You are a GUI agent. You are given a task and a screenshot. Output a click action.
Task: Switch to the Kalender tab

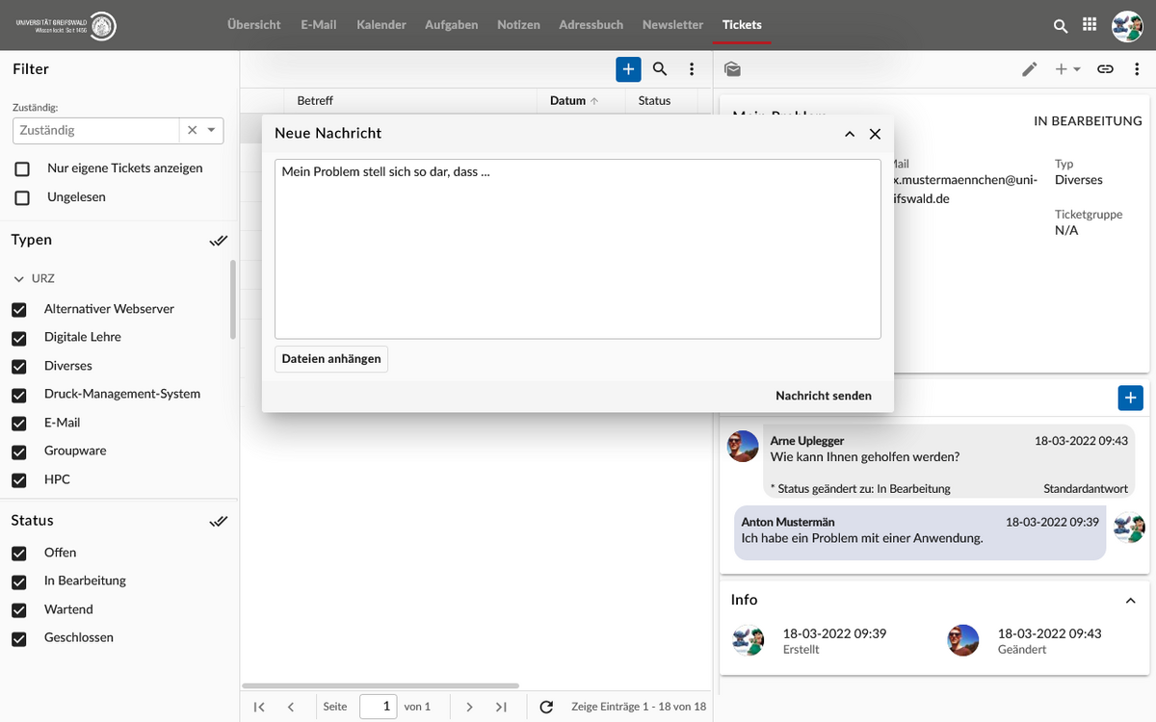coord(381,25)
